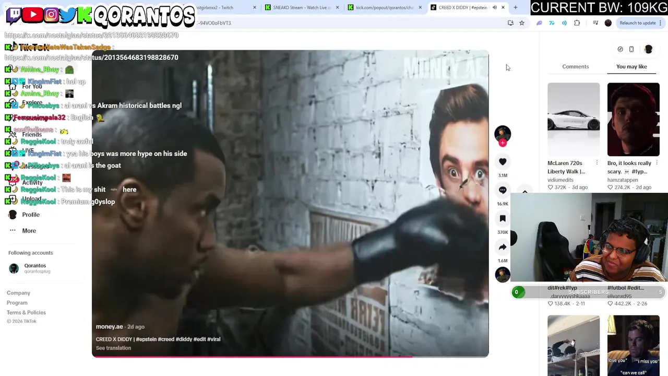Open Terms & Policies footer link
The image size is (668, 376).
[x=26, y=313]
